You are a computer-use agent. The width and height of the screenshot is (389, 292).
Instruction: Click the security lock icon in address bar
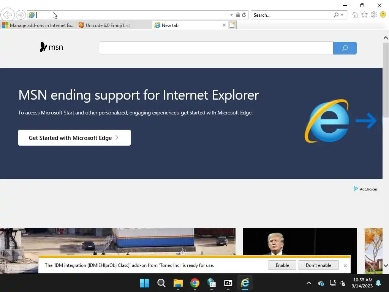[238, 15]
